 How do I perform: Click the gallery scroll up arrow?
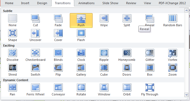point(186,10)
